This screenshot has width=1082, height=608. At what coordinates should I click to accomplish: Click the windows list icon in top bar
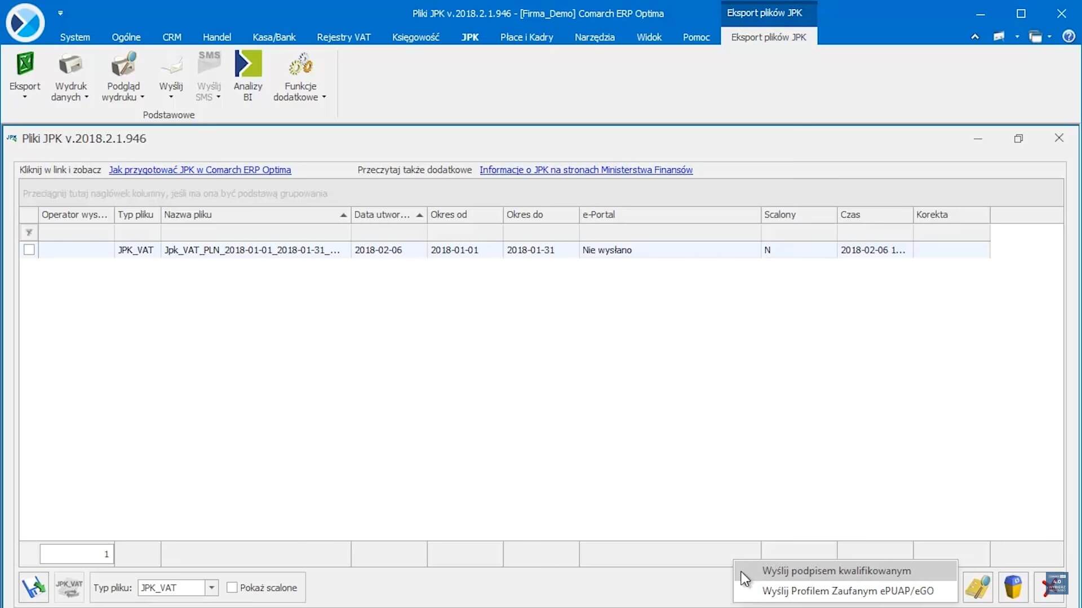1035,37
